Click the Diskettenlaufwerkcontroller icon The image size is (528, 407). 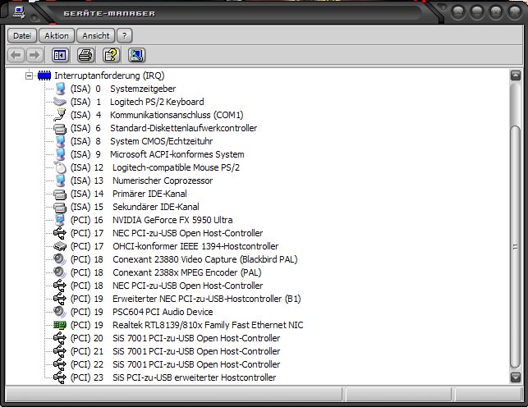coord(60,128)
